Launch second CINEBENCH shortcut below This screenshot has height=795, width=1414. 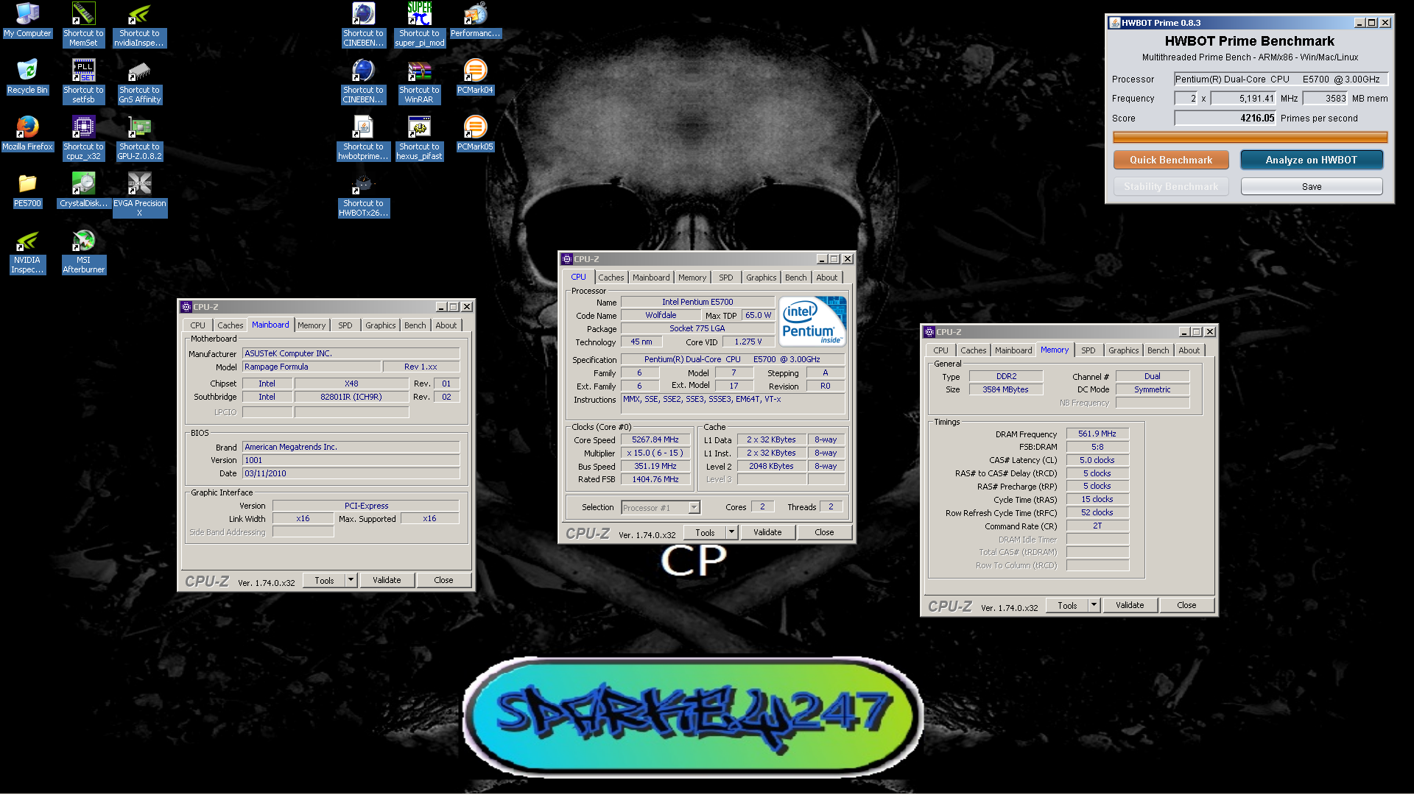click(x=363, y=81)
